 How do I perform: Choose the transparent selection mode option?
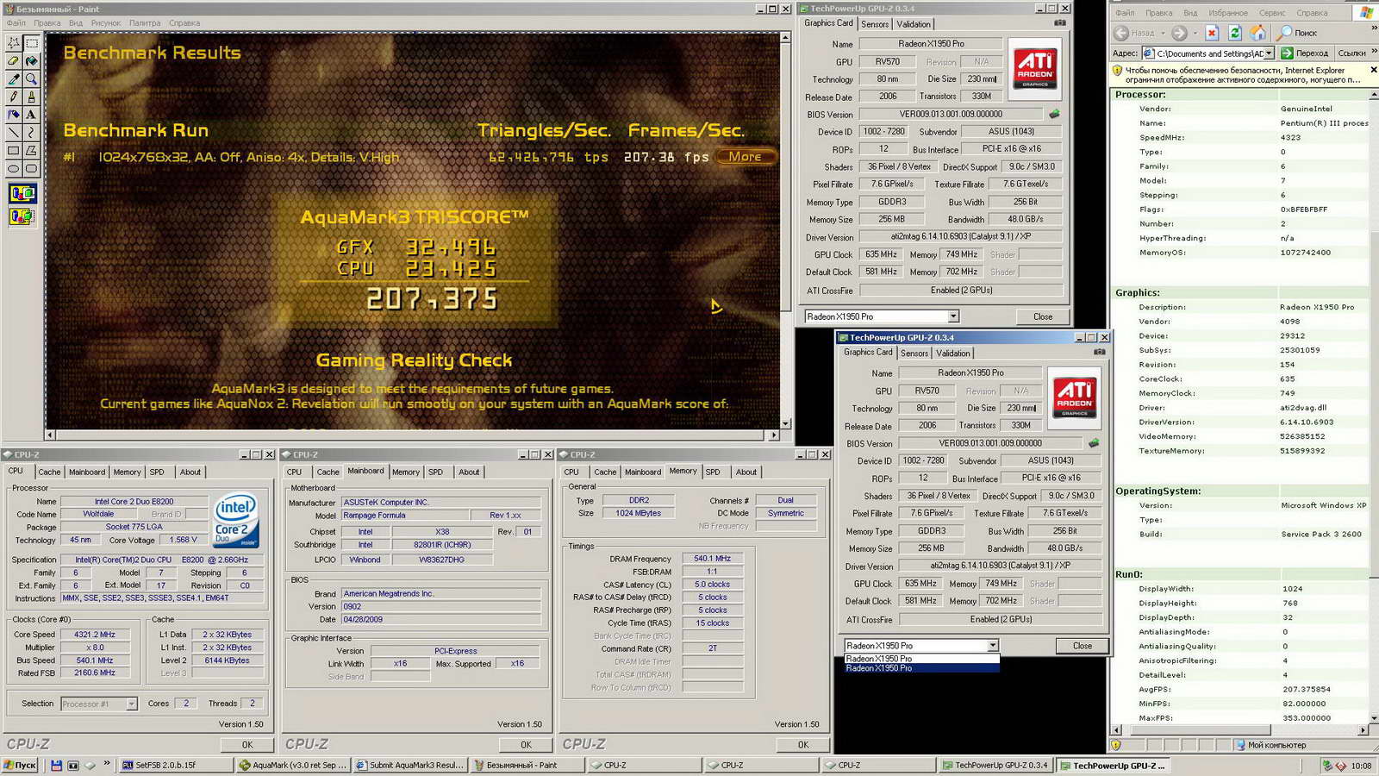click(22, 216)
